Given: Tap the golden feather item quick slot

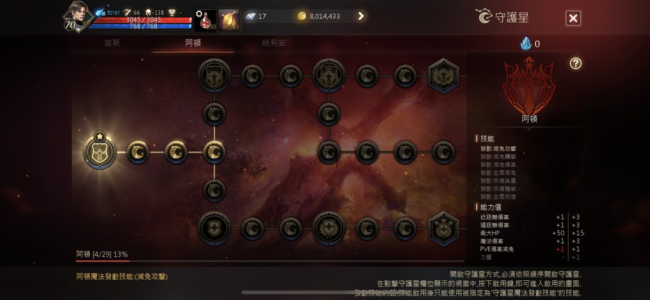Looking at the screenshot, I should [x=229, y=20].
